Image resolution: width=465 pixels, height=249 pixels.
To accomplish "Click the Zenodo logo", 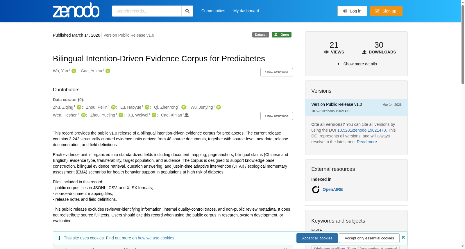I will point(76,10).
